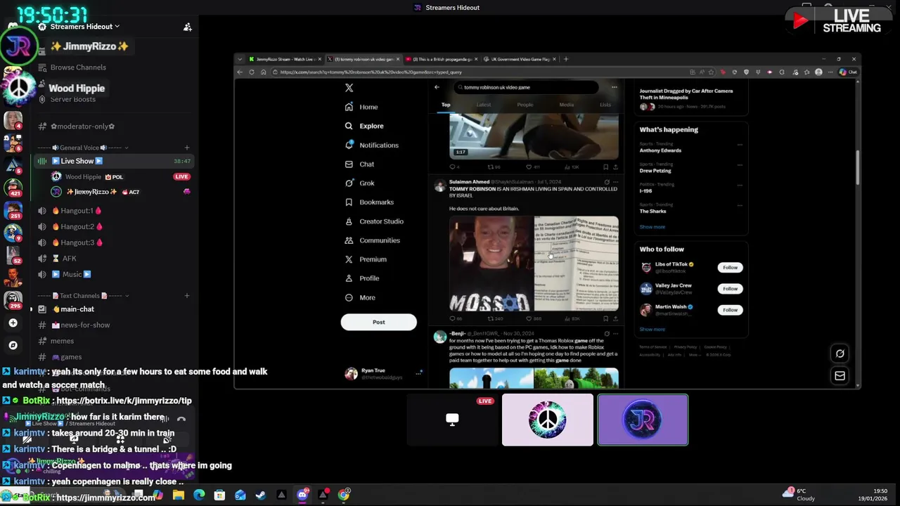Click Add a Server plus icon
Image resolution: width=900 pixels, height=506 pixels.
[13, 323]
